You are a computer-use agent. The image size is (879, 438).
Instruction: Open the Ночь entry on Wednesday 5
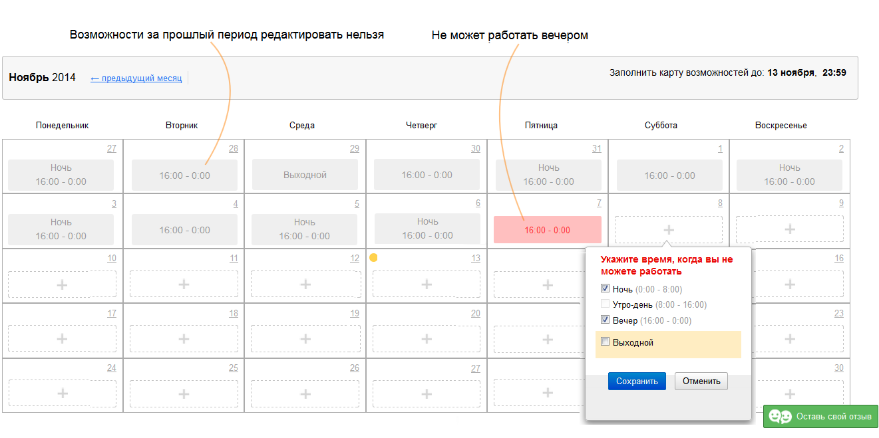coord(304,229)
